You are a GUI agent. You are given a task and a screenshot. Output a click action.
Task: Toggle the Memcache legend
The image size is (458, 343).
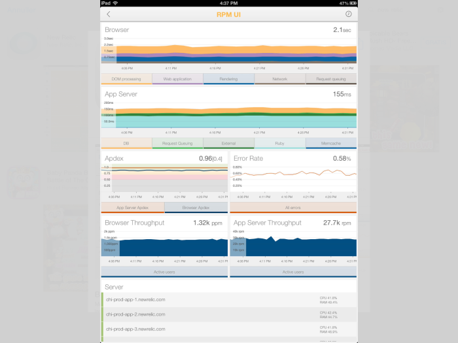pos(331,144)
